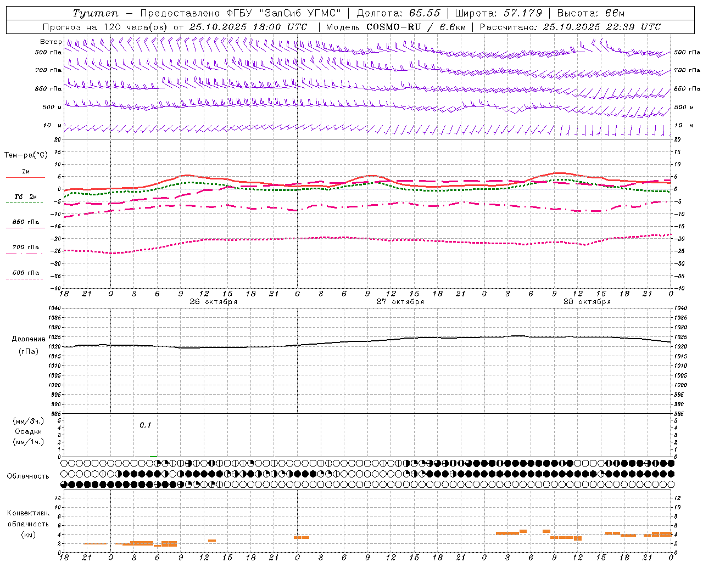Click the "27 октября" date label
This screenshot has width=703, height=562.
click(x=400, y=301)
